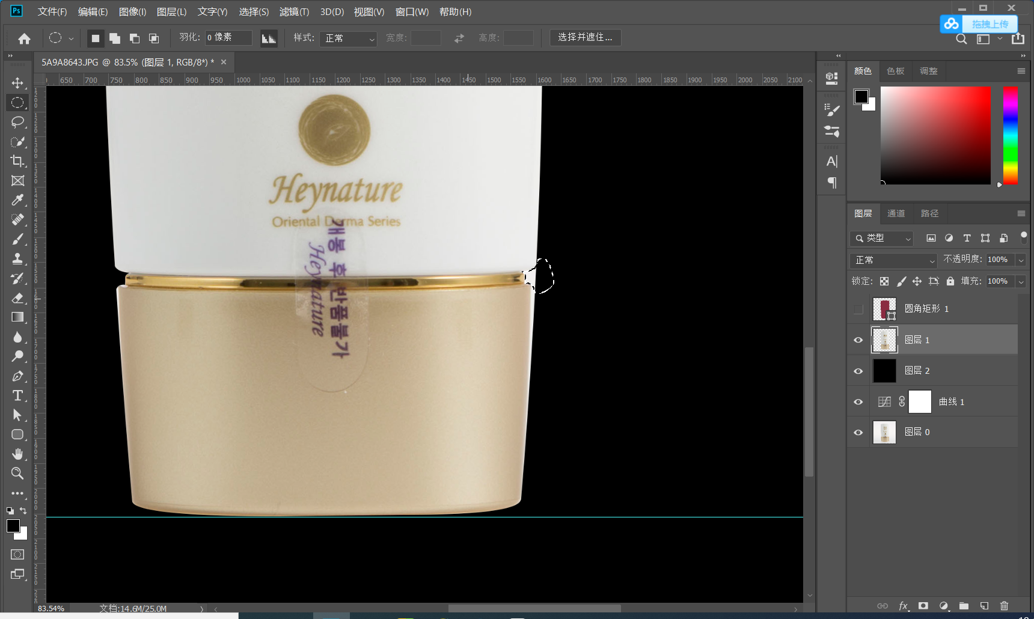Image resolution: width=1034 pixels, height=619 pixels.
Task: Select the Clone Stamp tool
Action: click(17, 259)
